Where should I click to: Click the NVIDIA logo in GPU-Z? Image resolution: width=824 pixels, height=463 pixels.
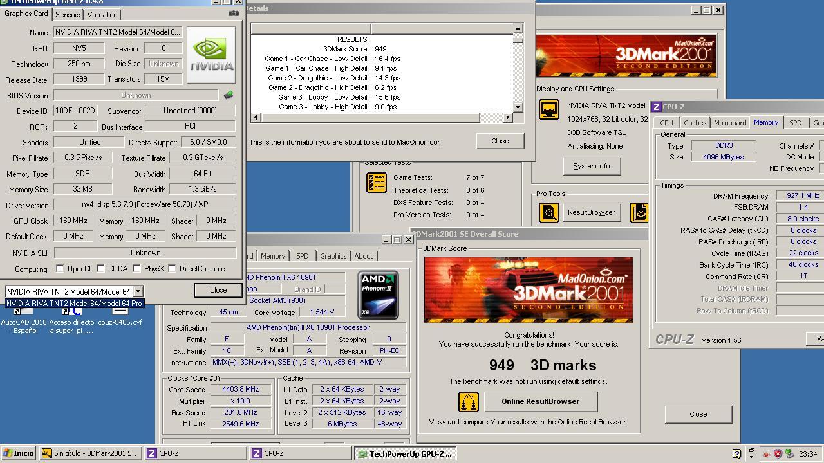pos(211,55)
